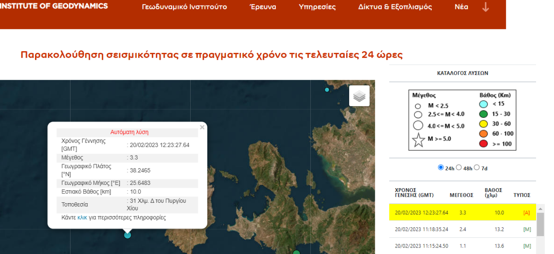Select the 7d time range option

[477, 167]
